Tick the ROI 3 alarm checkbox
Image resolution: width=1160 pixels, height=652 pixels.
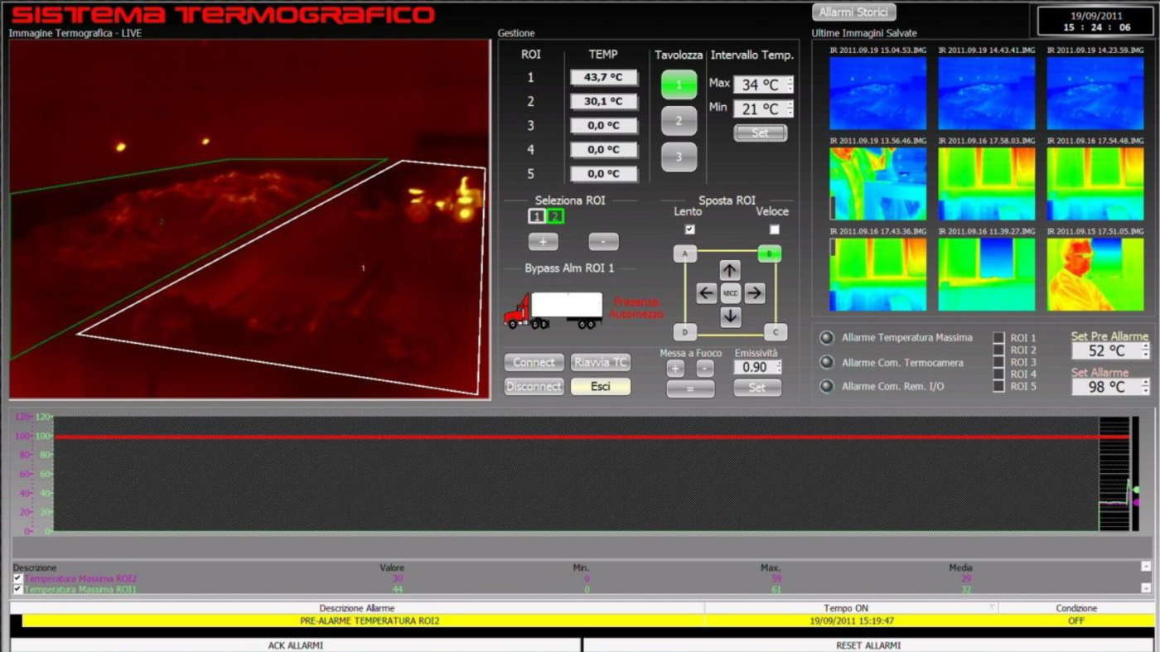click(999, 362)
